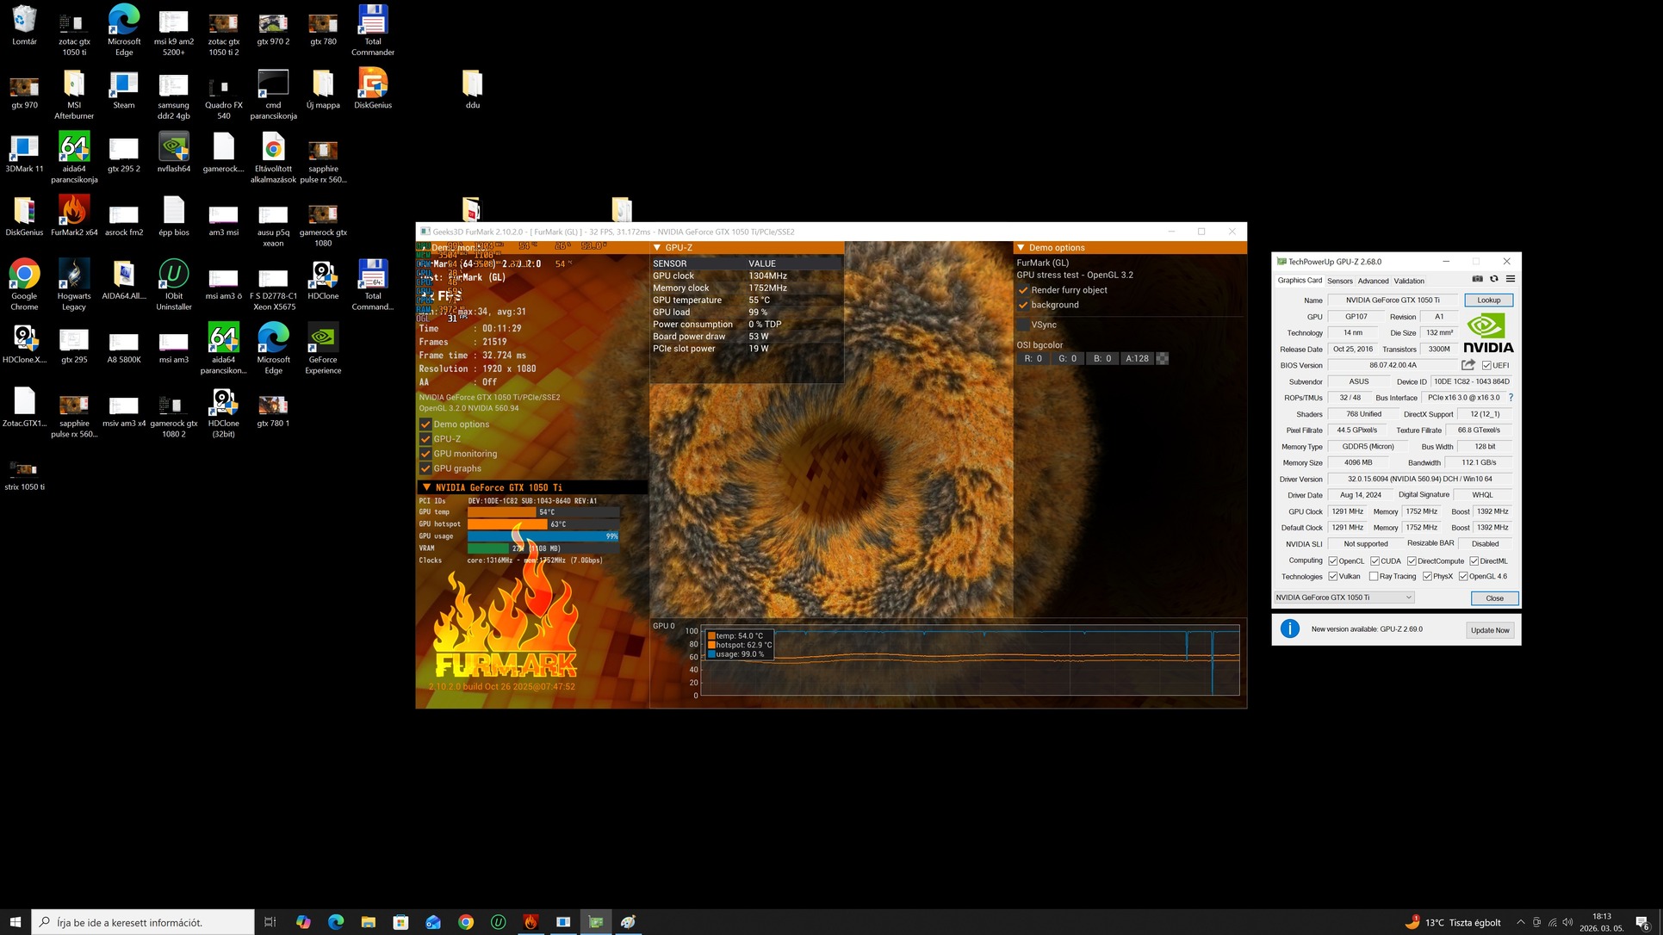
Task: Open the GPU-Z hamburger menu
Action: tap(1511, 279)
